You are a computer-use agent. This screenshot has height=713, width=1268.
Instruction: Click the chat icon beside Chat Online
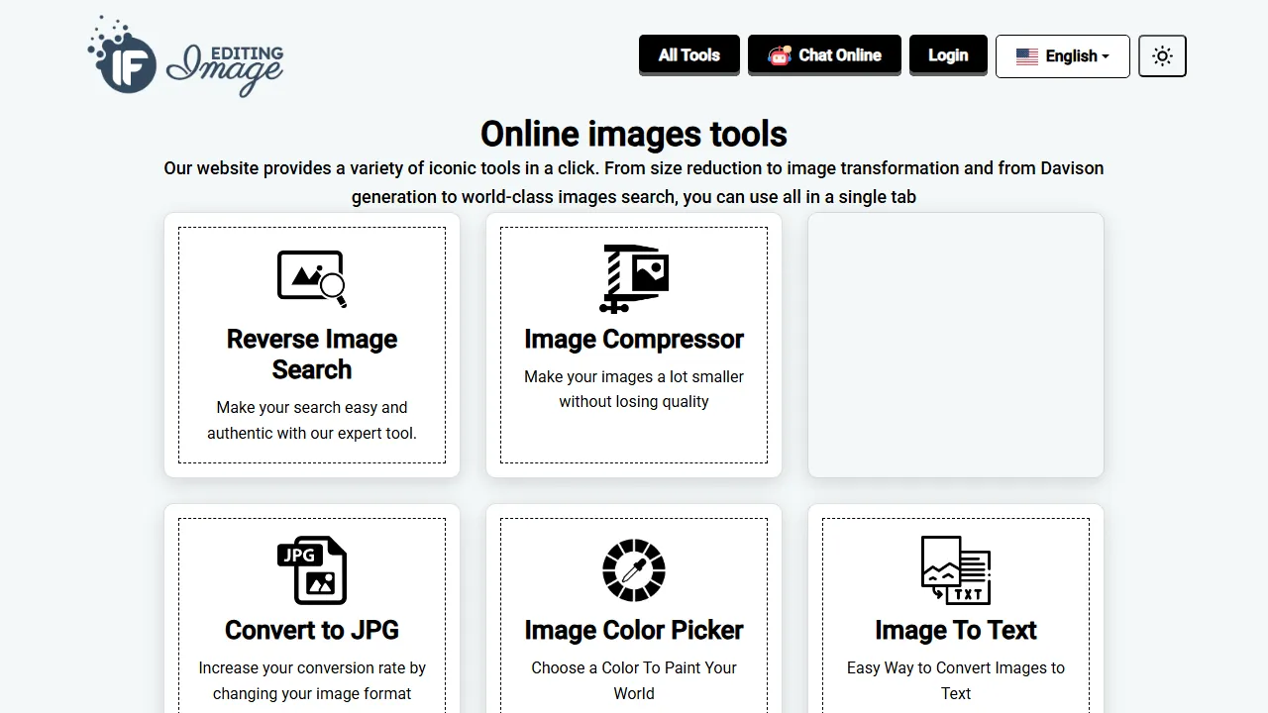point(780,55)
